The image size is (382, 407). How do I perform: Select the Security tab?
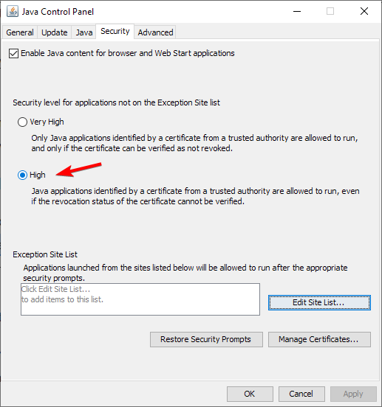115,32
